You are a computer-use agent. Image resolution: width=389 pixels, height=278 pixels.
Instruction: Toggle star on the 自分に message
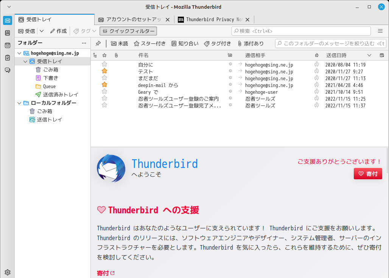coord(104,64)
